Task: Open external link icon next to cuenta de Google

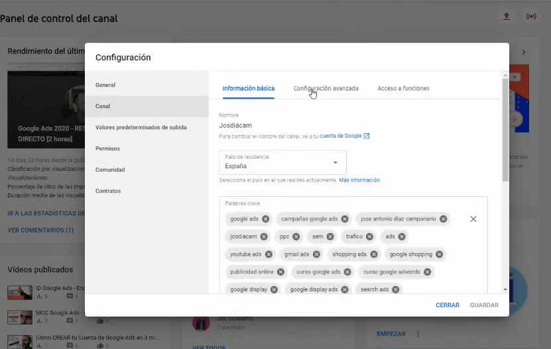Action: point(367,136)
